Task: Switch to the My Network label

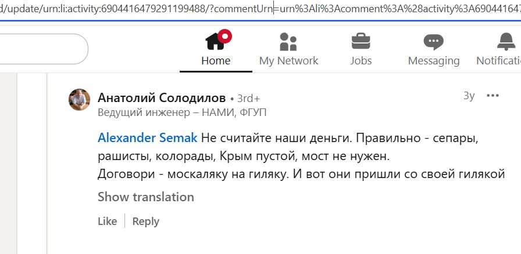Action: click(x=288, y=60)
